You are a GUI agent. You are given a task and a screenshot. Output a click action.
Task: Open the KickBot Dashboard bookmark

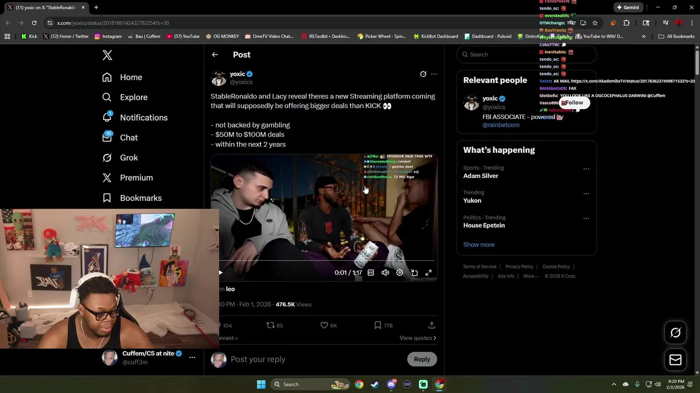435,37
